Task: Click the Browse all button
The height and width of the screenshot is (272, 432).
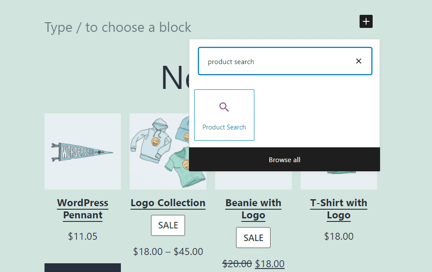Action: (285, 160)
